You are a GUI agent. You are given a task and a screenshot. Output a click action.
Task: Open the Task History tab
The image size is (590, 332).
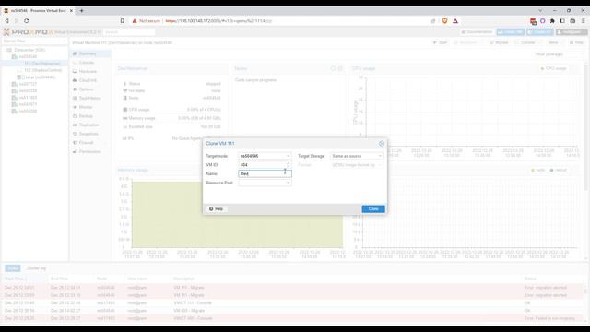tap(90, 99)
